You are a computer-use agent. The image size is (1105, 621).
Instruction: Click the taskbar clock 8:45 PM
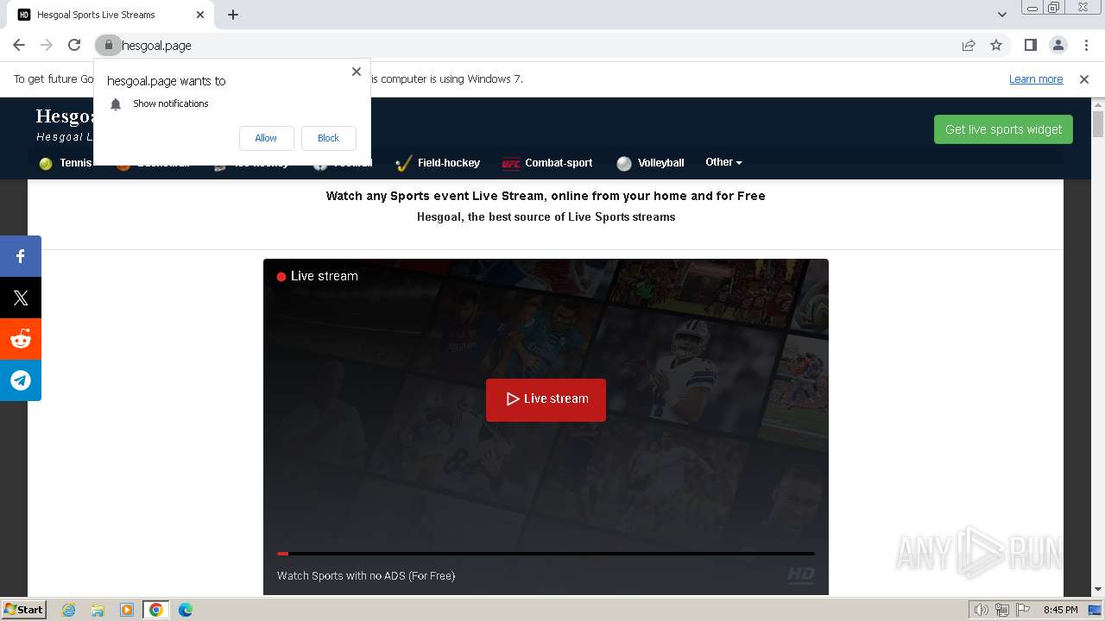[1060, 610]
